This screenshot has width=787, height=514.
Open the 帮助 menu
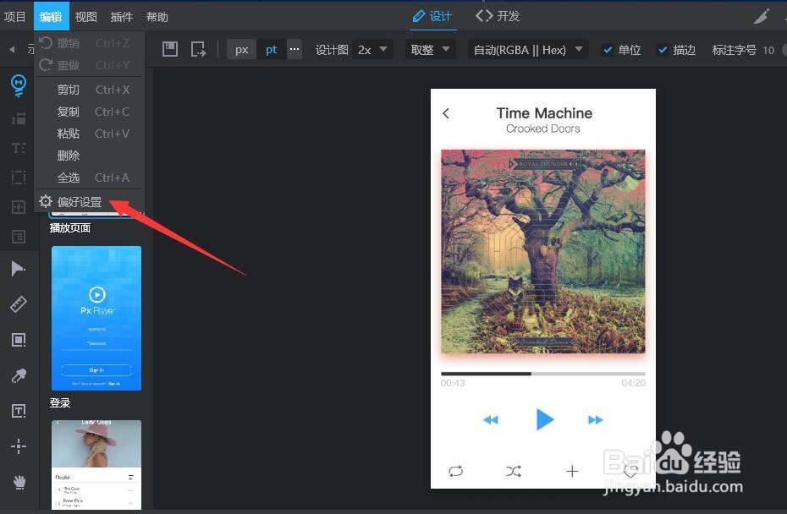tap(157, 17)
